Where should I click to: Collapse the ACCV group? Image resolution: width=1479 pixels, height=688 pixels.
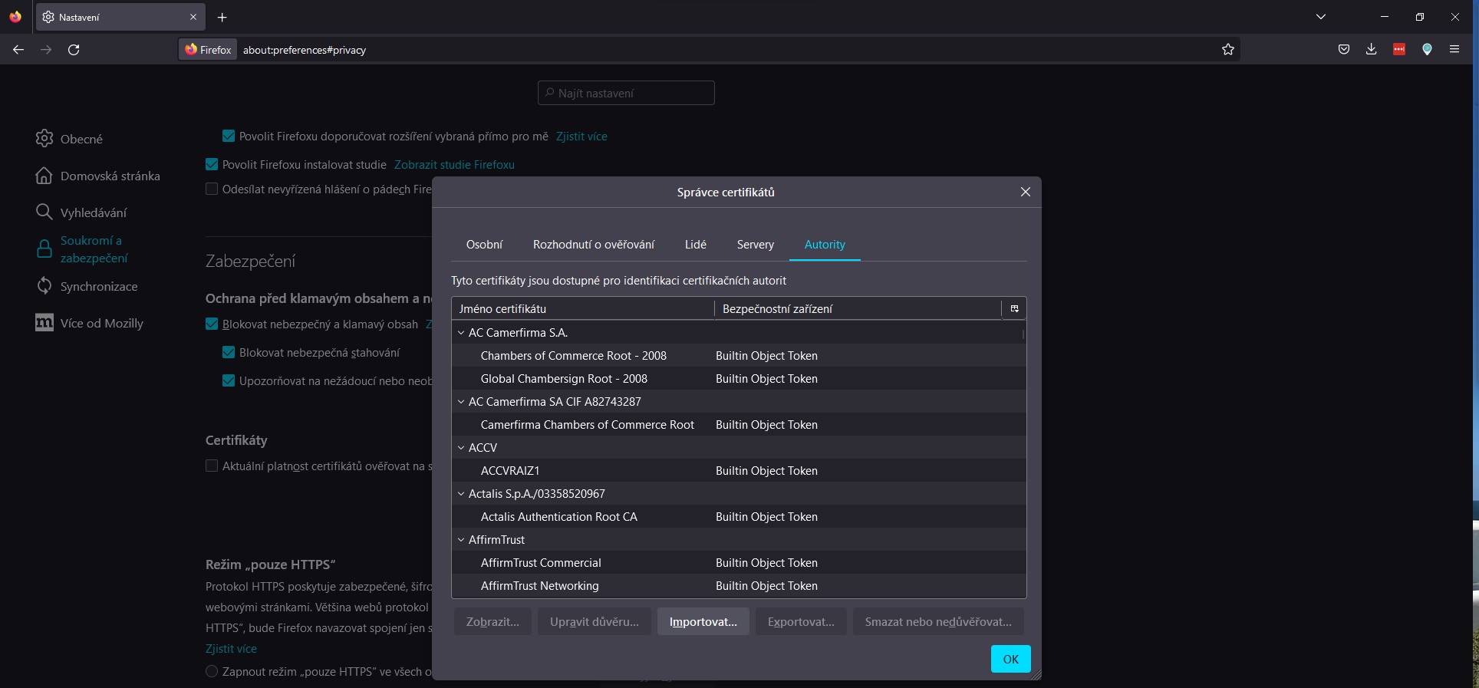coord(461,448)
